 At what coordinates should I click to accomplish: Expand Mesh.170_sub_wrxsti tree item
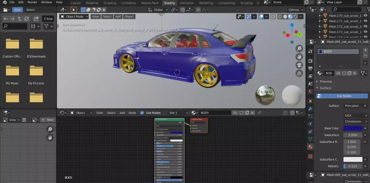click(320, 15)
